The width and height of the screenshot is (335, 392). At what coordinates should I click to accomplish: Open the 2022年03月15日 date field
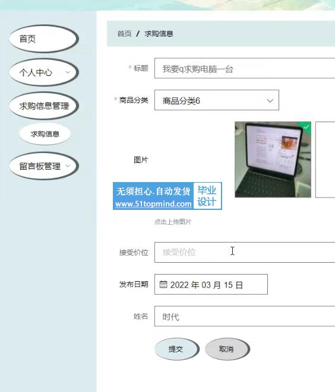[211, 284]
